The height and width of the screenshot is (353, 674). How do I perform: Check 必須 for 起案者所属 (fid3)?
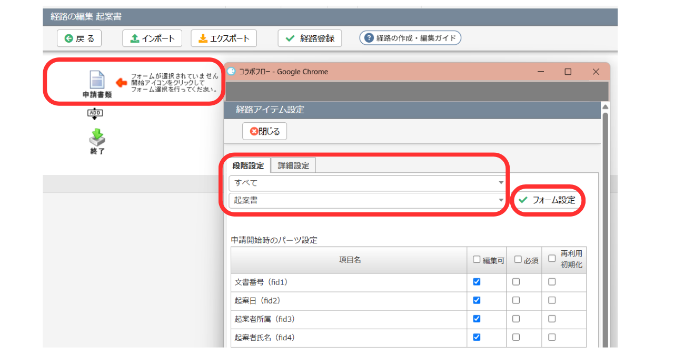516,319
